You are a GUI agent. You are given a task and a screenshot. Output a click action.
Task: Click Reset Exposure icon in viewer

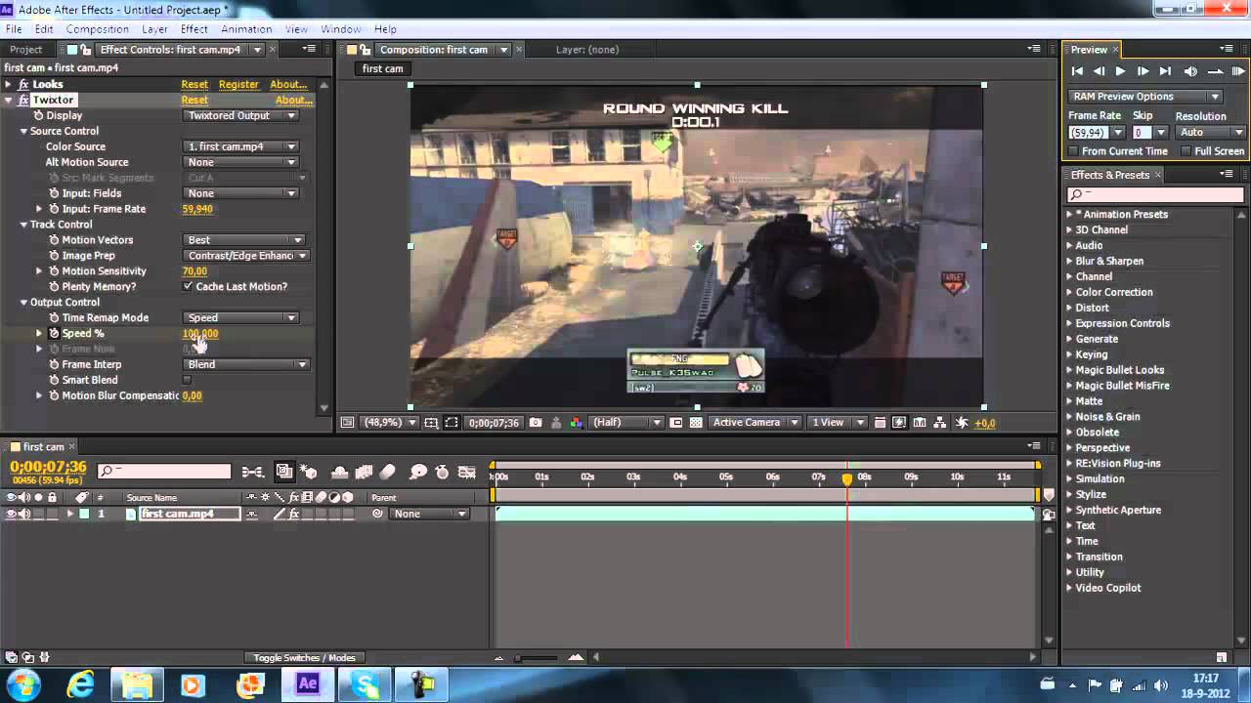pyautogui.click(x=962, y=423)
